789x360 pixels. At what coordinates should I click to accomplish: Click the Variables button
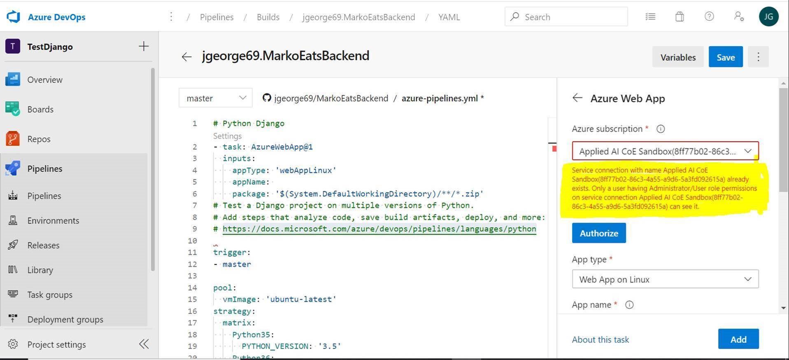(x=678, y=57)
